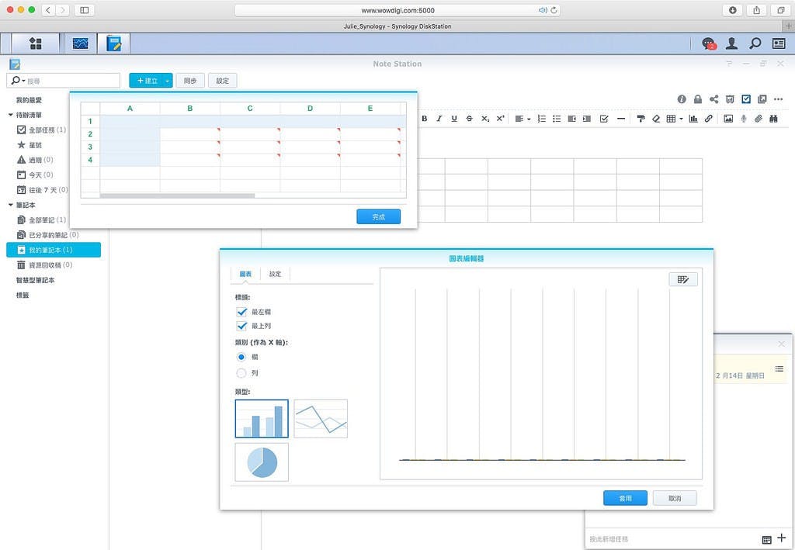The width and height of the screenshot is (795, 550).
Task: Switch to the 設定 tab in chart editor
Action: pos(275,274)
